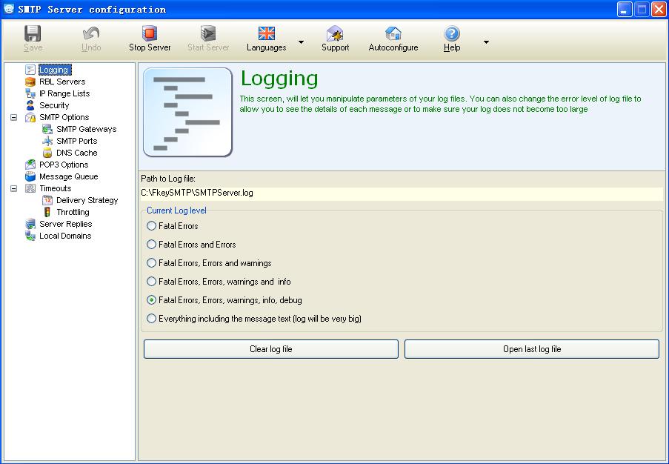Click the Support label text
The image size is (669, 464).
point(335,47)
